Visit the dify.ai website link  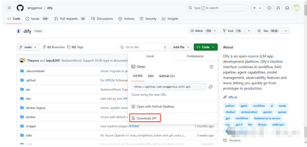tap(233, 97)
